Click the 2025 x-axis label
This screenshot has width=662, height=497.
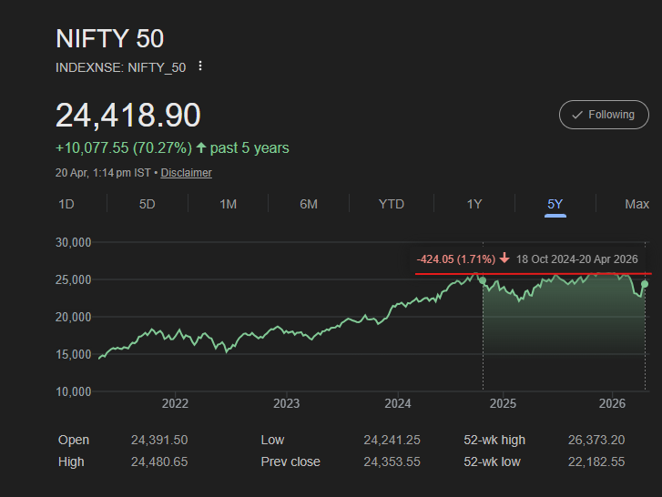coord(503,404)
